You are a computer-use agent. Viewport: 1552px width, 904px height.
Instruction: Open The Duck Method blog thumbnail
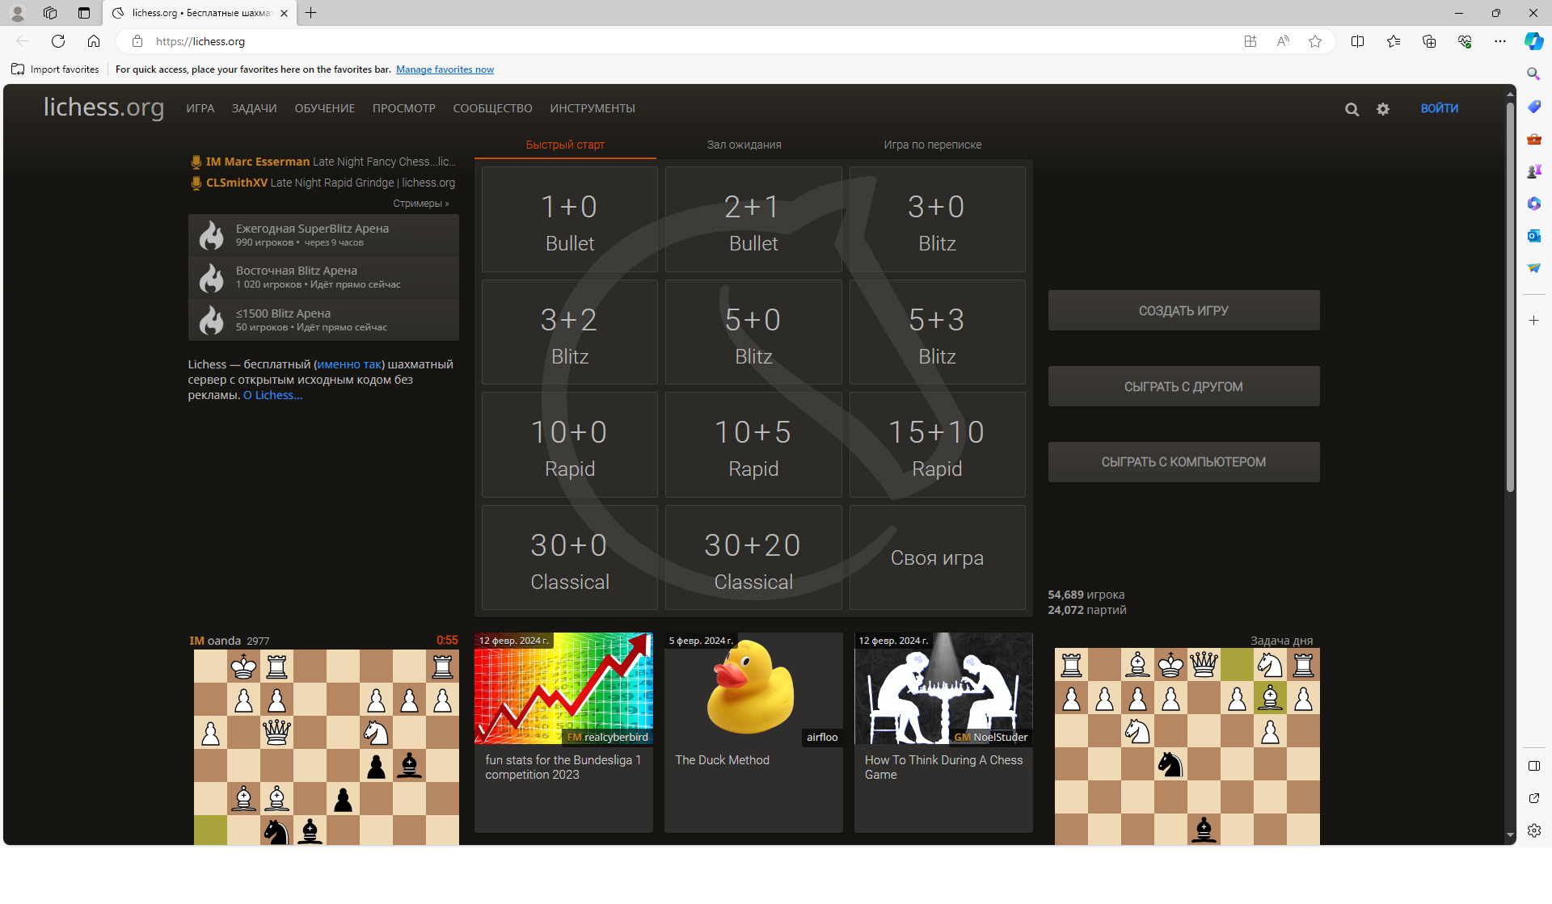click(x=753, y=688)
